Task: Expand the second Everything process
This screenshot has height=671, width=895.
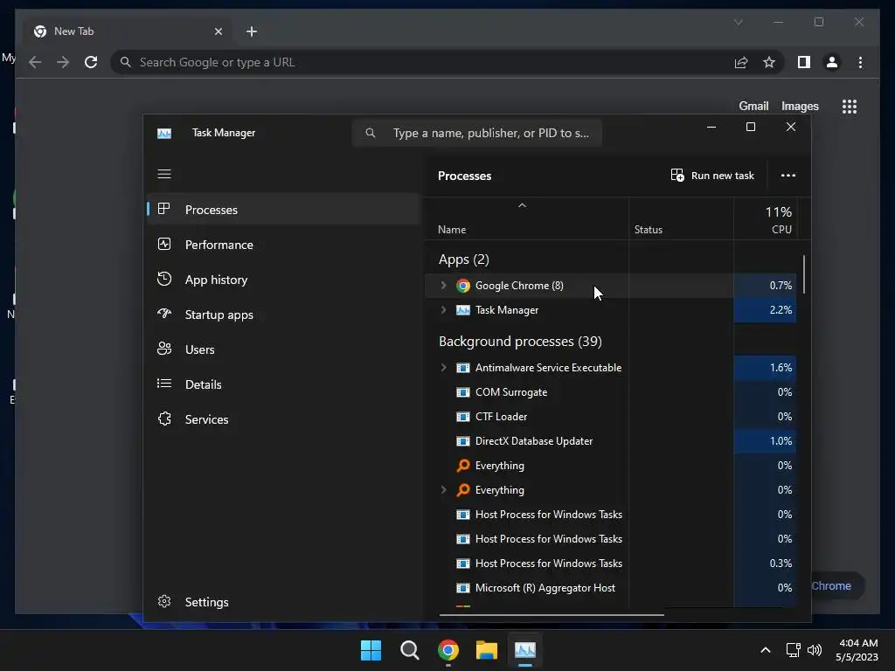Action: click(443, 489)
